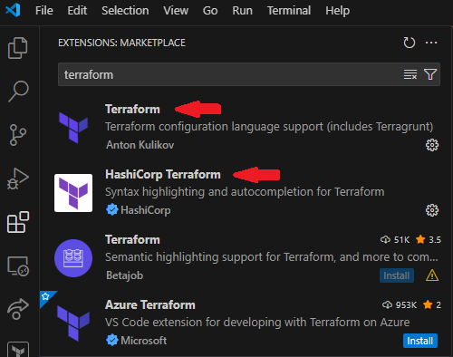Open the Live Share icon in activity bar
The width and height of the screenshot is (453, 357).
[x=18, y=309]
